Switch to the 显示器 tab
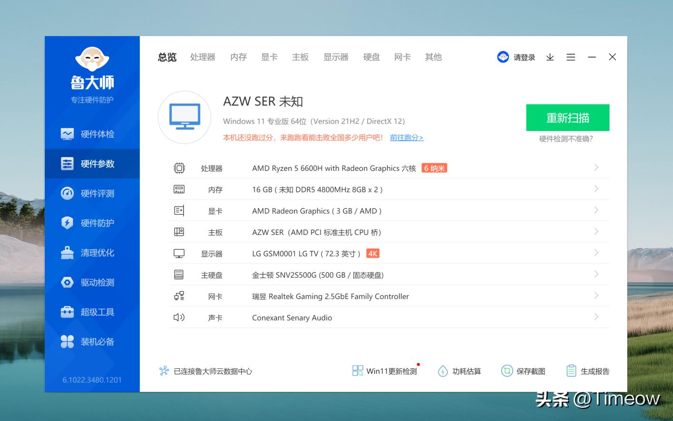Screen dimensions: 673x421 click(x=336, y=57)
